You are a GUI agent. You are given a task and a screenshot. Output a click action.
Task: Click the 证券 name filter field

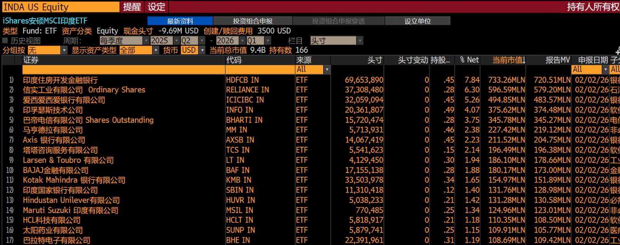point(123,69)
